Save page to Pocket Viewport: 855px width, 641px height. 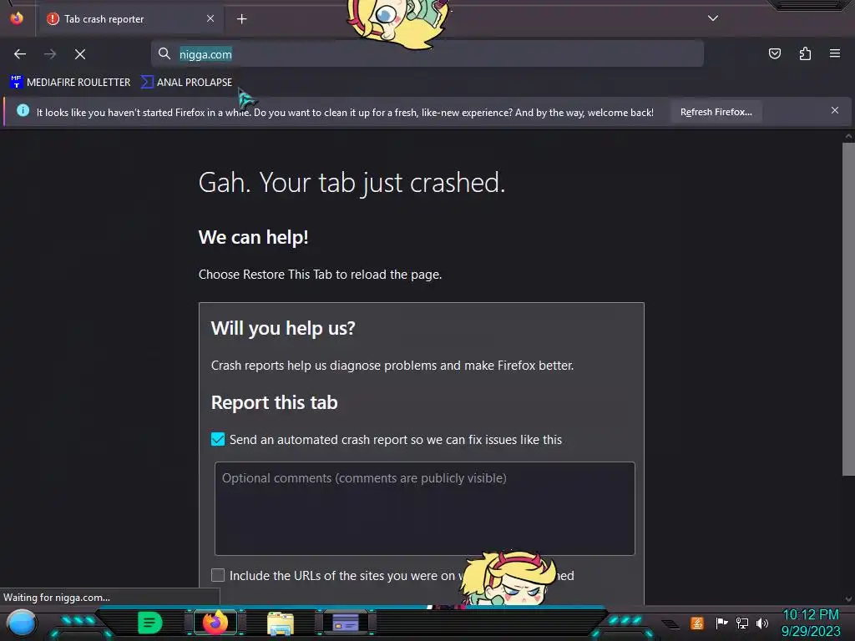(774, 53)
